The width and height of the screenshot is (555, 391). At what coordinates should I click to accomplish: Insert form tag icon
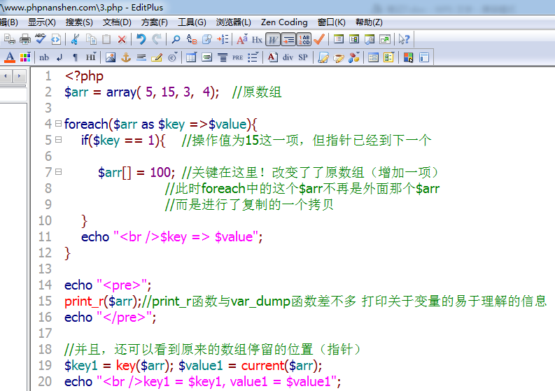(x=373, y=57)
